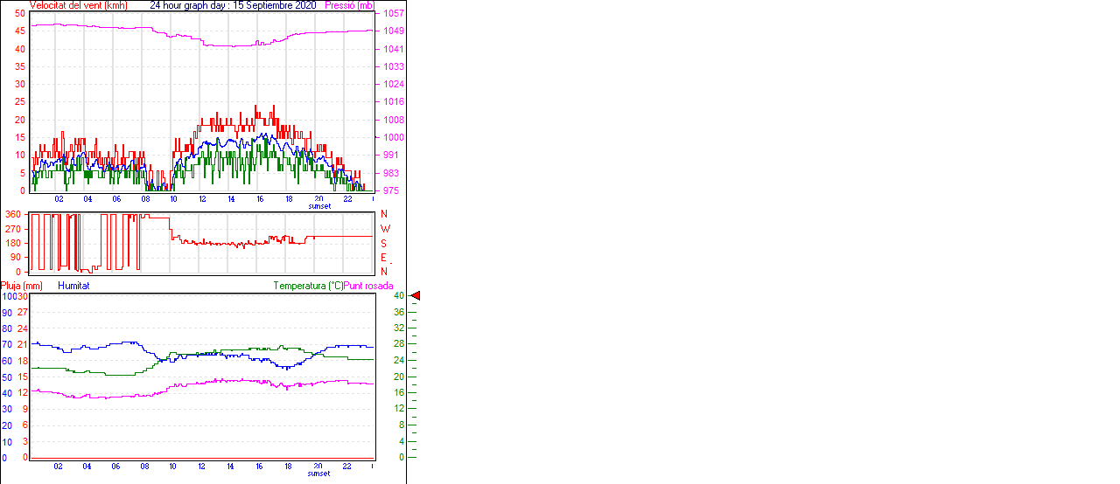Click the 'Punt rosada' legend label
Screen dimensions: 1120x484
(368, 286)
